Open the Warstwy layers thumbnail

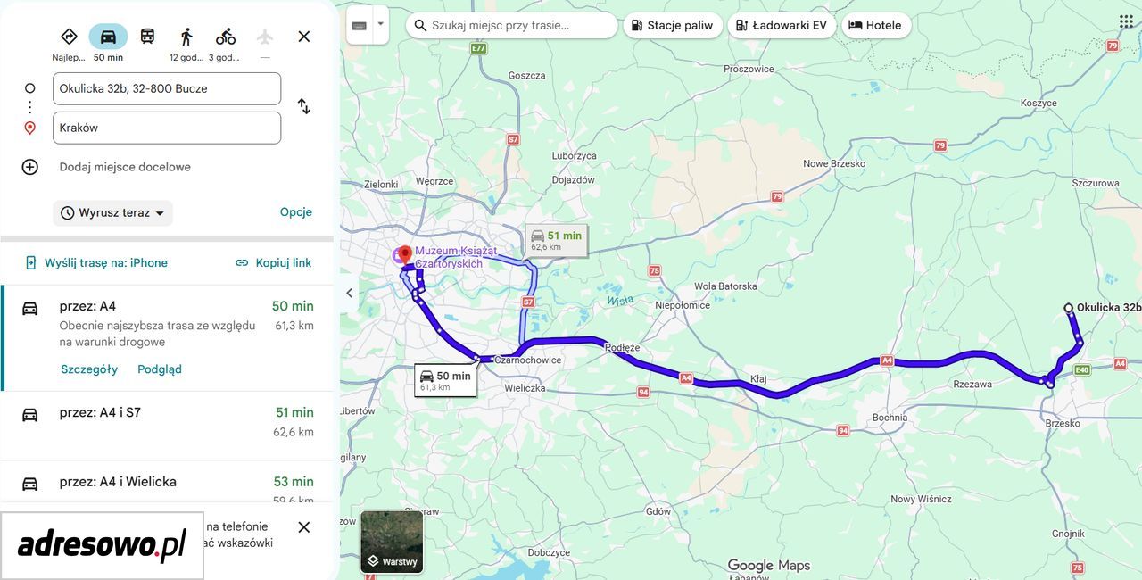(392, 541)
